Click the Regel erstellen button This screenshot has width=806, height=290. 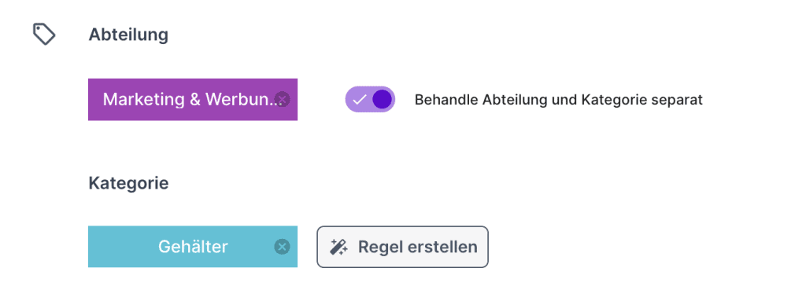402,247
